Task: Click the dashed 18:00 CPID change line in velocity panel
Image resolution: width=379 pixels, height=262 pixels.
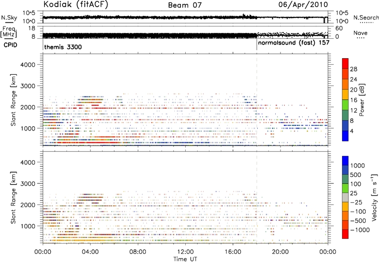Action: (x=257, y=197)
